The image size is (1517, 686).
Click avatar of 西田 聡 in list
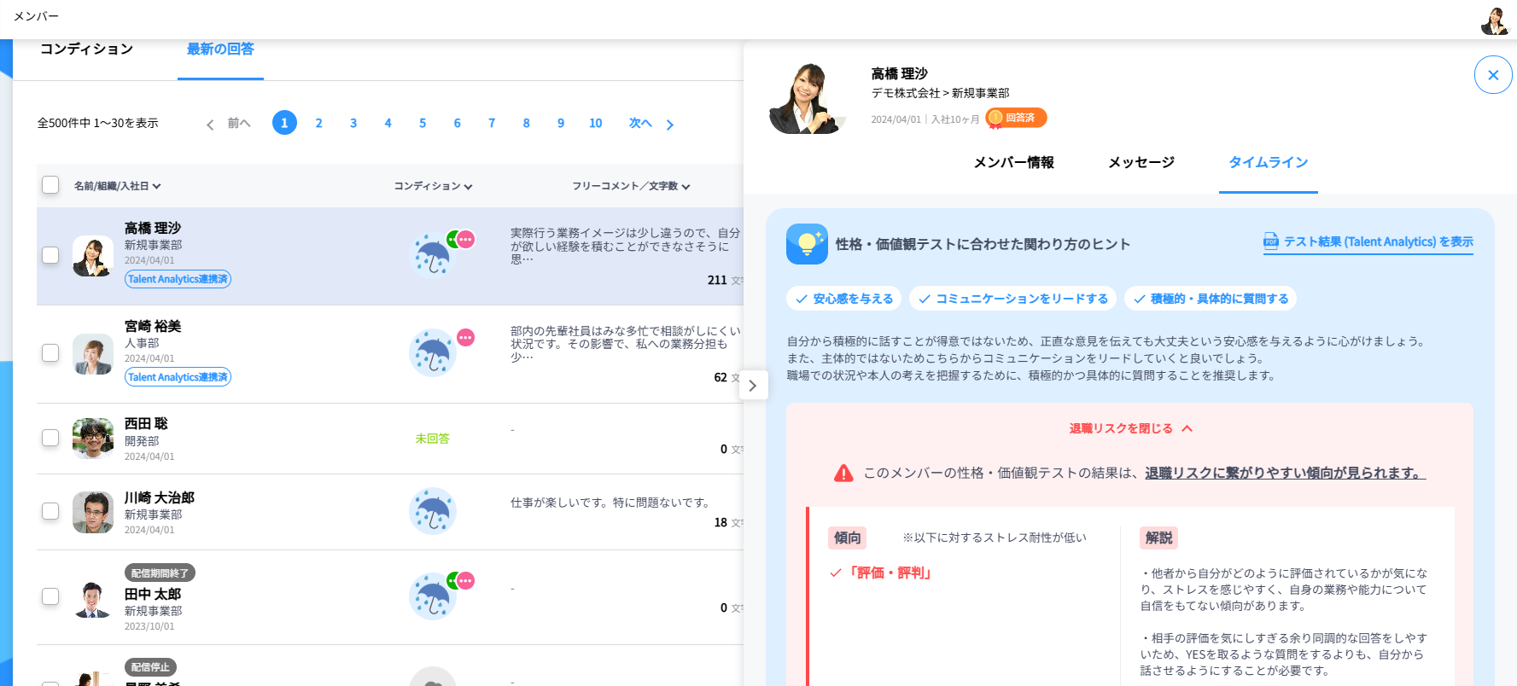pos(93,439)
